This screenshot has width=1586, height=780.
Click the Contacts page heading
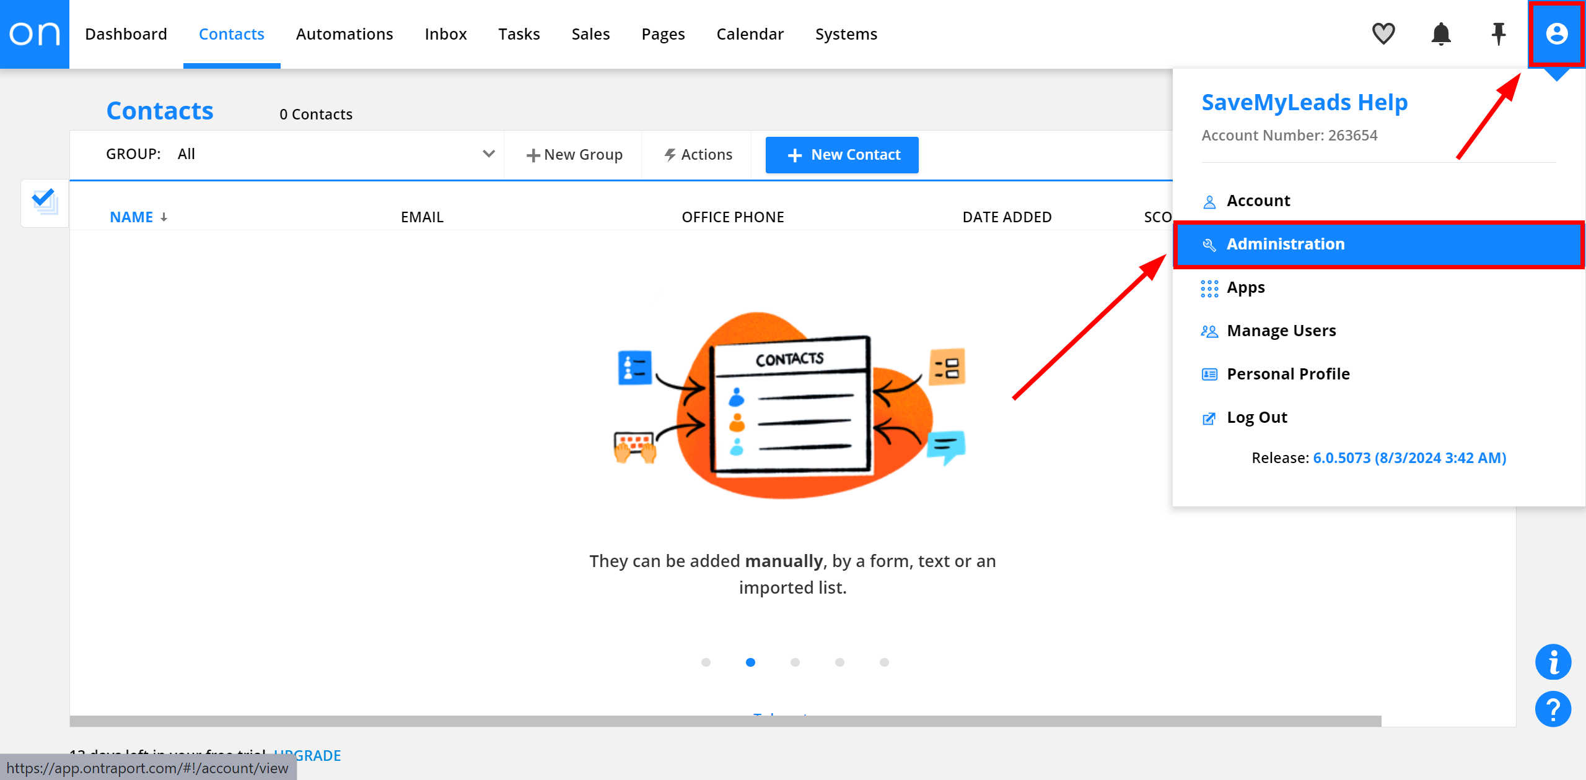pyautogui.click(x=160, y=111)
